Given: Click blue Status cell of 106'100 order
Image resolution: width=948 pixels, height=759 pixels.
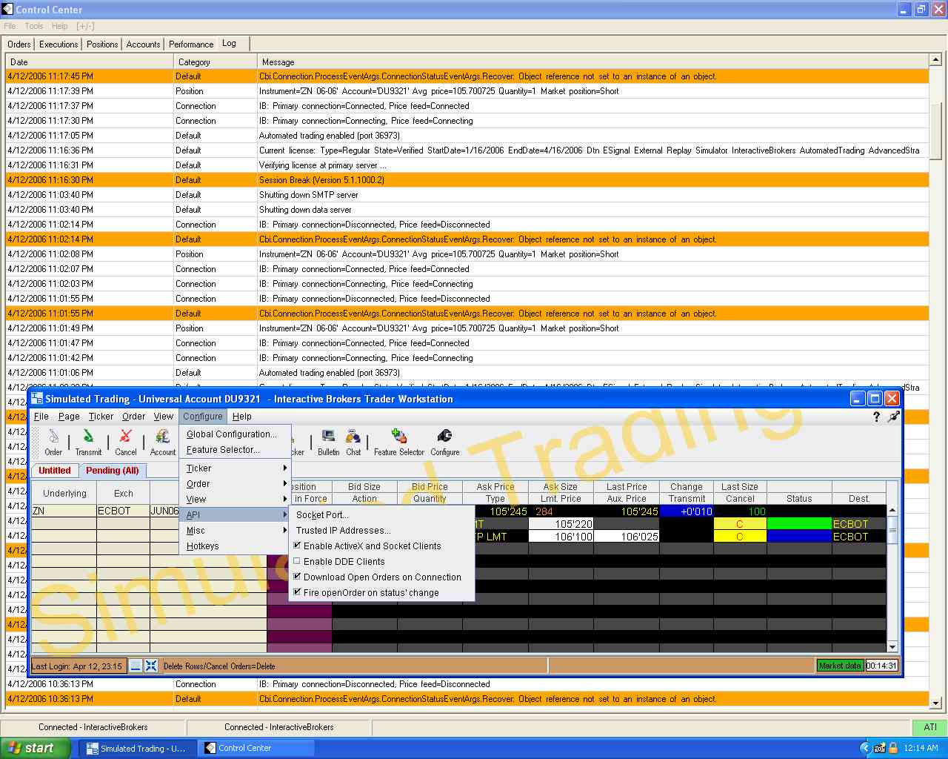Looking at the screenshot, I should tap(799, 537).
